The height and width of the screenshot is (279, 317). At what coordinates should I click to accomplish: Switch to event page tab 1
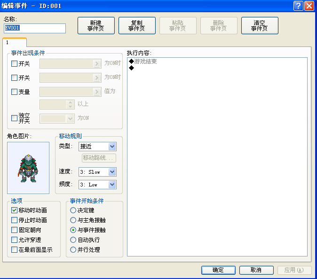(x=15, y=42)
